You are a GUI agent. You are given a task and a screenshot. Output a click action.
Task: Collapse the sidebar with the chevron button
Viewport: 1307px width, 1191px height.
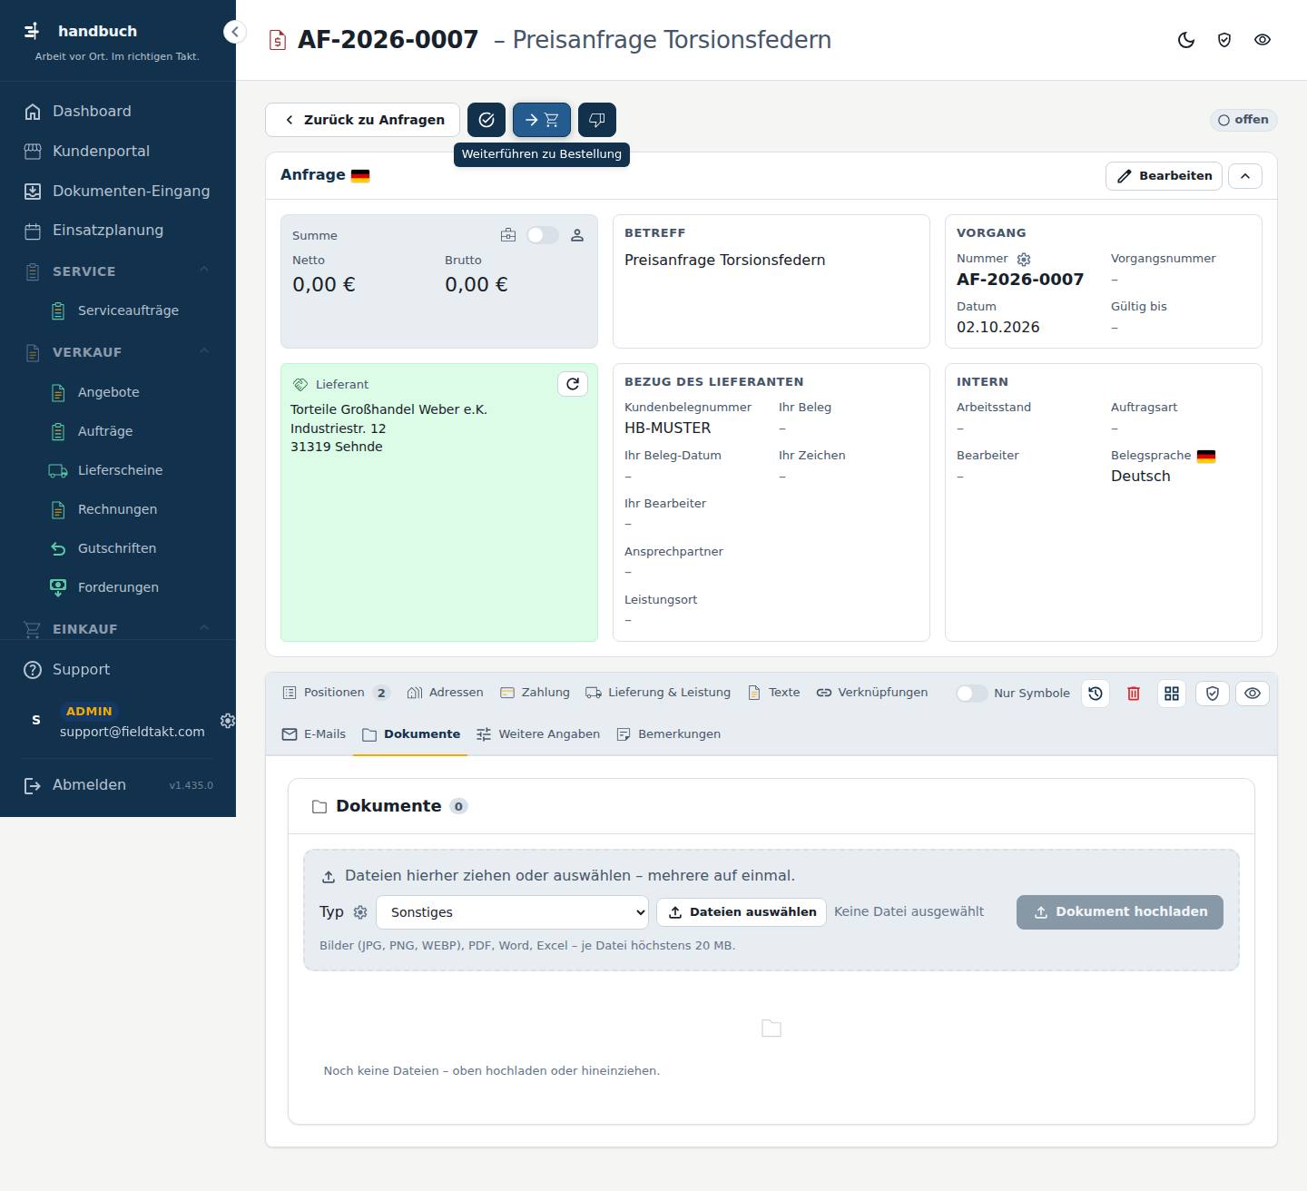click(235, 32)
